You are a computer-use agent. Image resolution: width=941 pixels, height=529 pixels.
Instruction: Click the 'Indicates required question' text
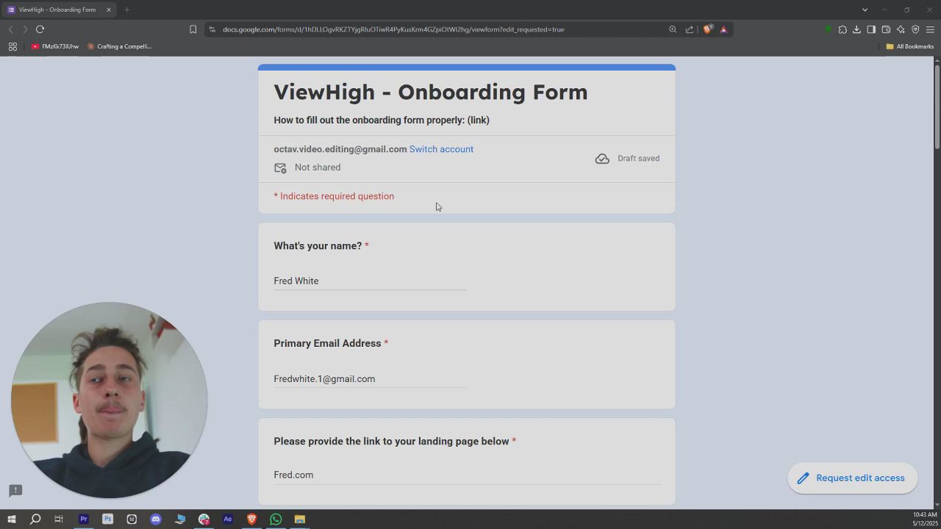tap(337, 196)
